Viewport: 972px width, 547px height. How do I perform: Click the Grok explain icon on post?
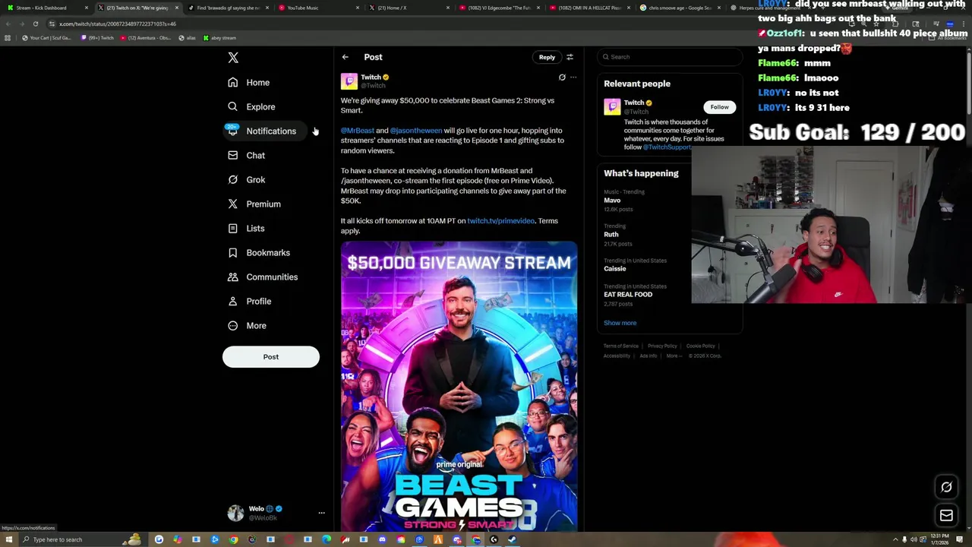562,77
